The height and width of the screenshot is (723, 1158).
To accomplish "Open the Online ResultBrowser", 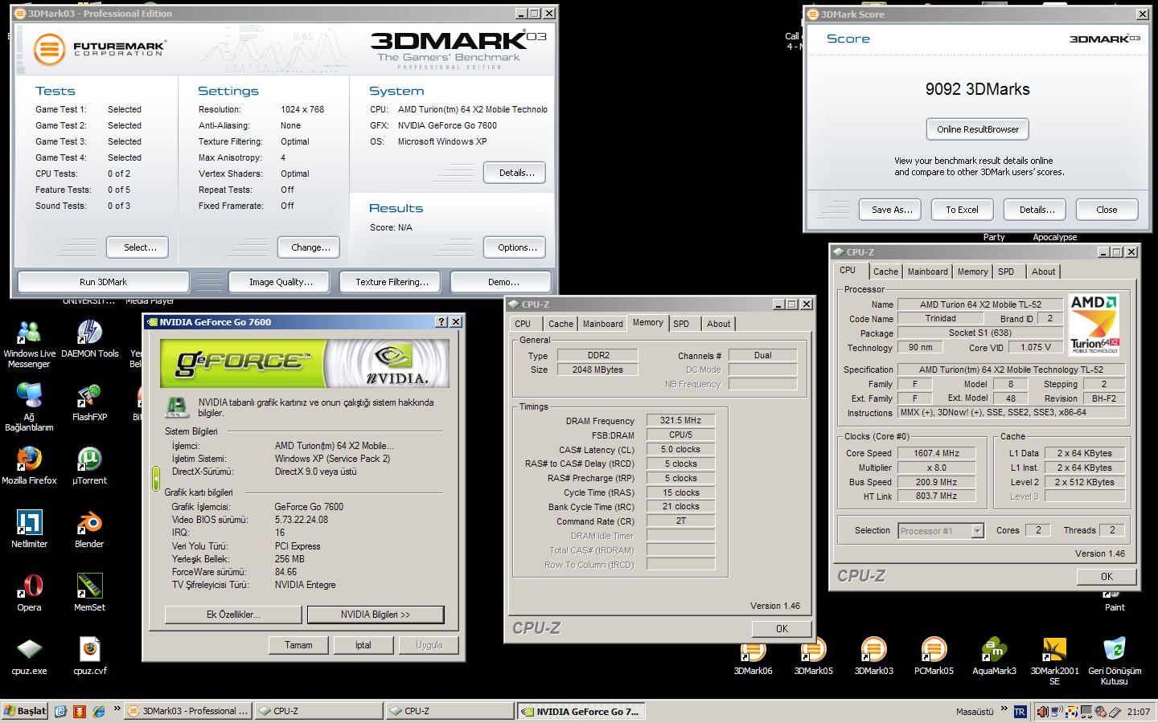I will pos(978,129).
